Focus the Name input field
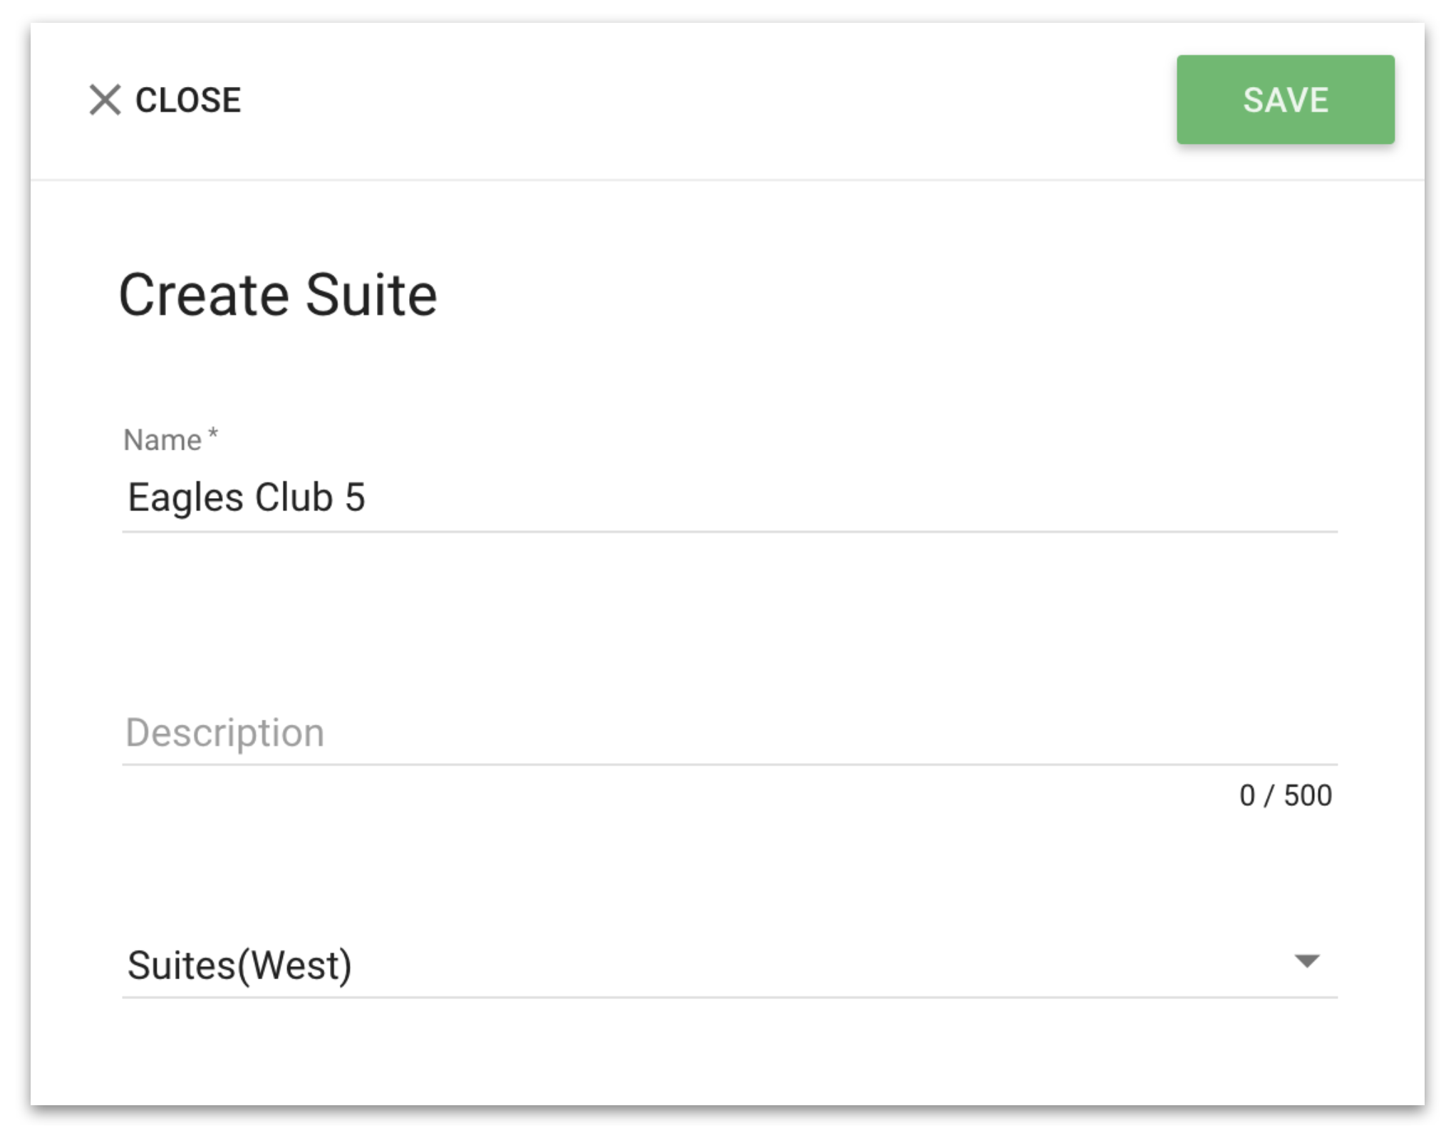 [x=729, y=497]
